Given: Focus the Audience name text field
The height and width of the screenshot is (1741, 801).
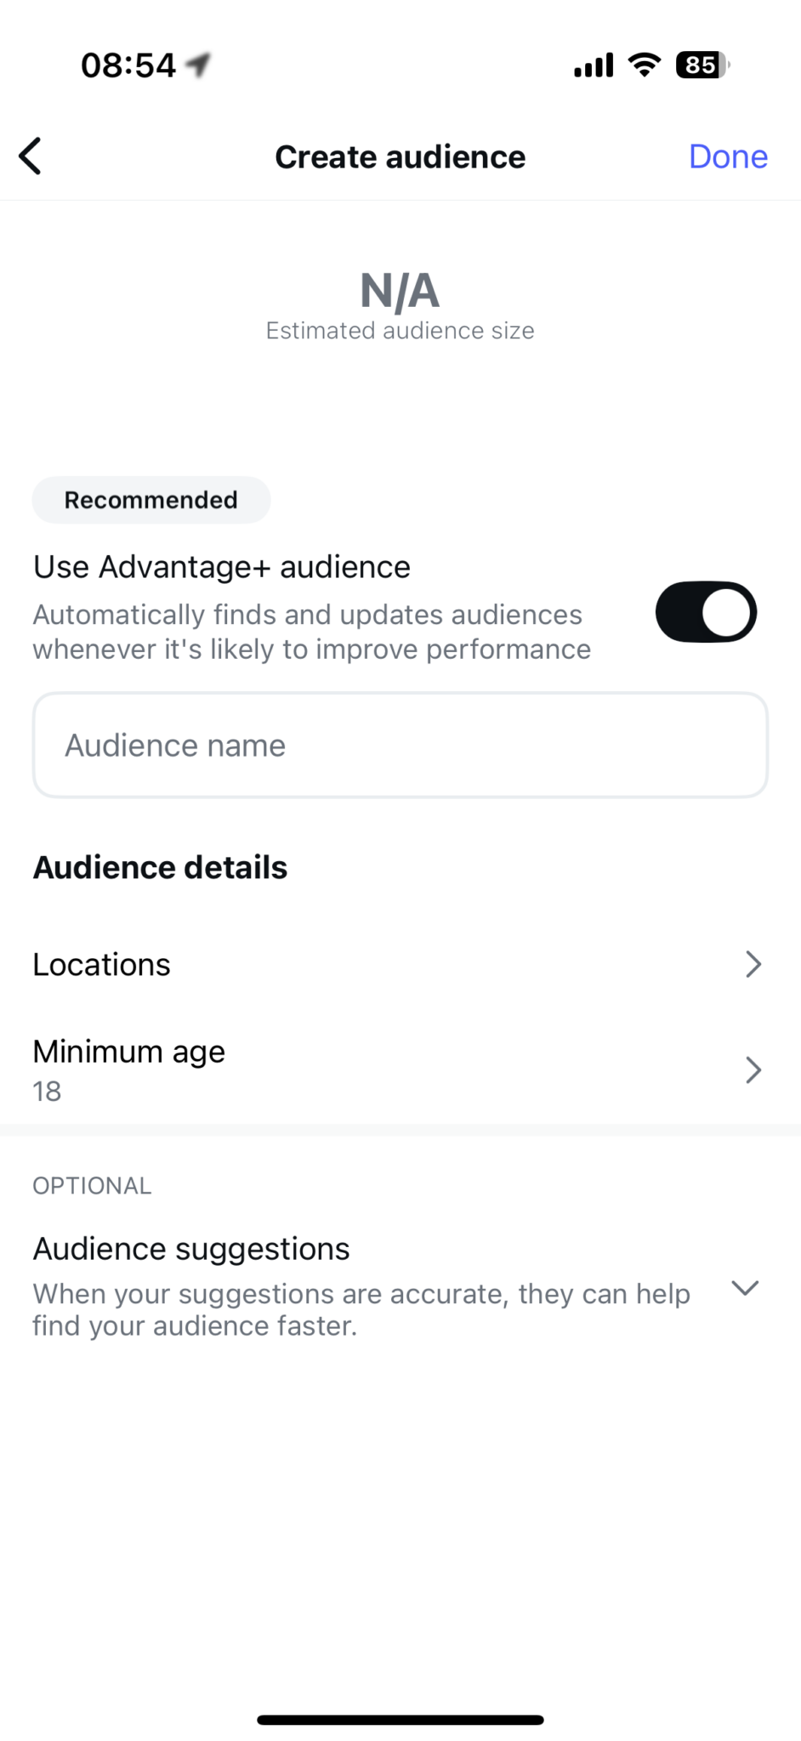Looking at the screenshot, I should 400,746.
